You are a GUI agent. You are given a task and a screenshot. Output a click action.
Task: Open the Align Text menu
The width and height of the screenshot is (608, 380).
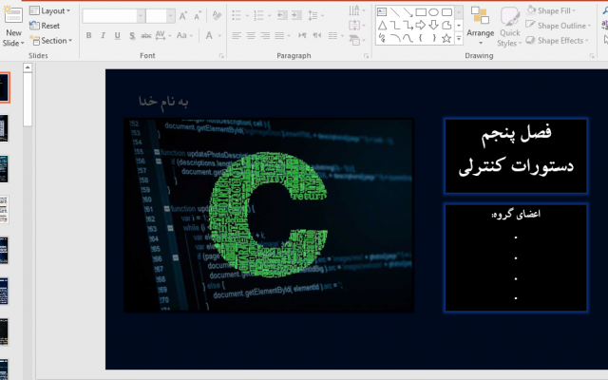click(x=357, y=26)
